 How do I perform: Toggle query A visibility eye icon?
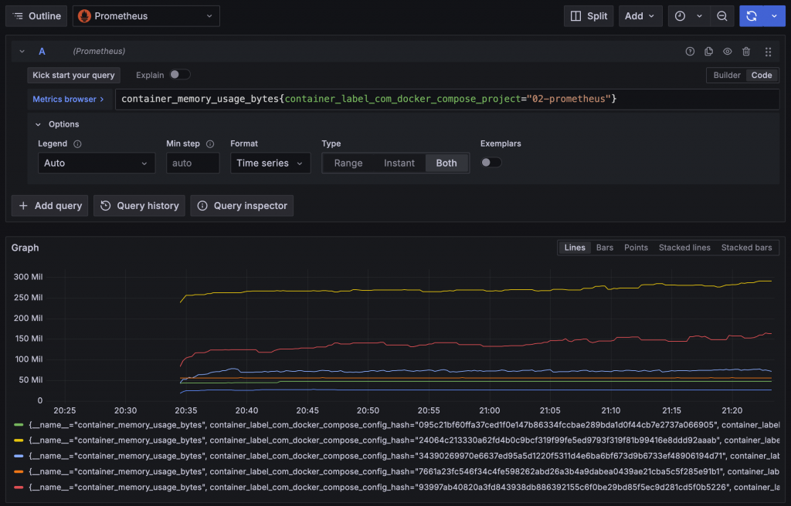(x=728, y=52)
